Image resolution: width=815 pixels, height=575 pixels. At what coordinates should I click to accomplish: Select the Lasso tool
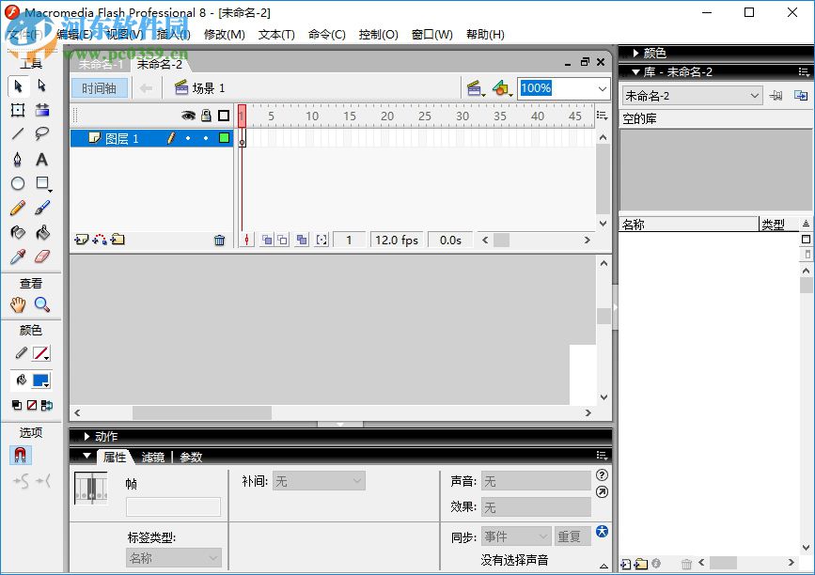(x=44, y=134)
